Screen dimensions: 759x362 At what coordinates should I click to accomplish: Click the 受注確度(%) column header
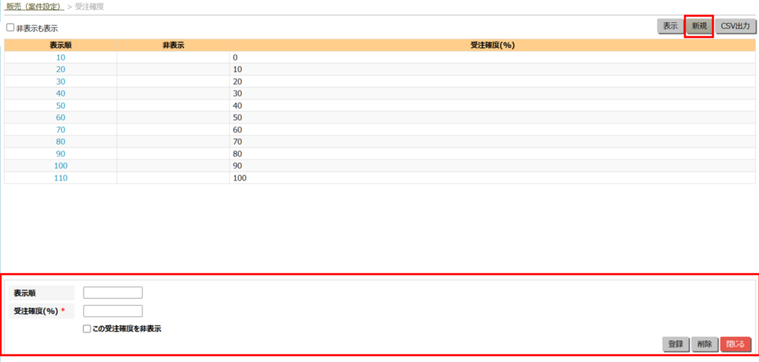(492, 45)
